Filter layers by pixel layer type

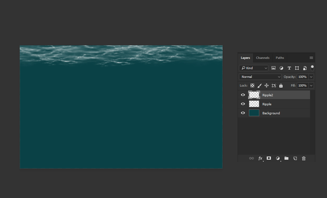(x=273, y=68)
